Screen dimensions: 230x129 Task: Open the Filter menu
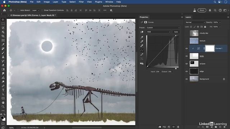coord(81,2)
